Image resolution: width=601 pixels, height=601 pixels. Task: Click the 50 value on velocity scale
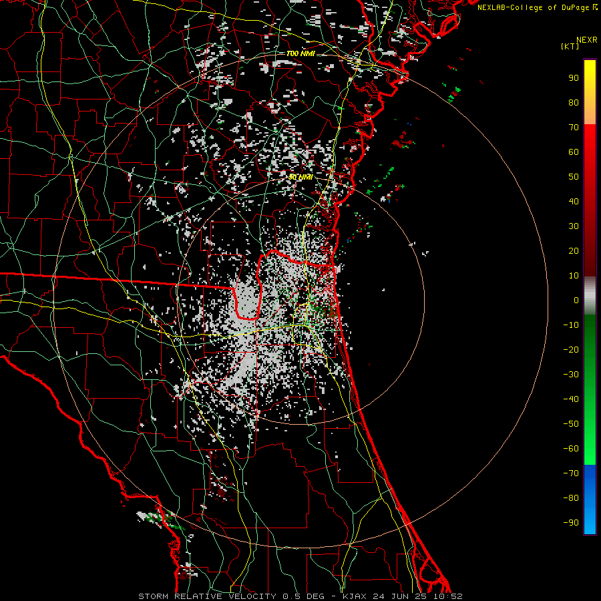tap(574, 177)
